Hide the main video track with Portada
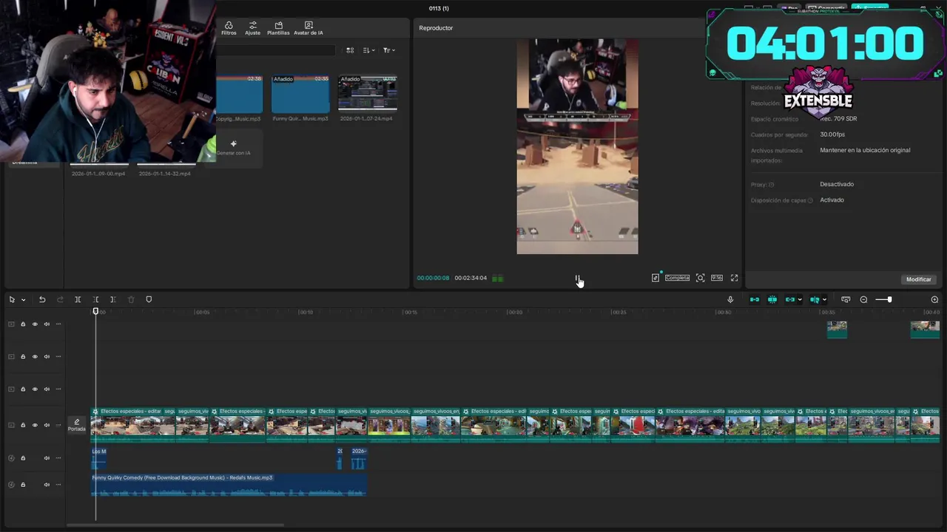Image resolution: width=947 pixels, height=532 pixels. pyautogui.click(x=35, y=426)
